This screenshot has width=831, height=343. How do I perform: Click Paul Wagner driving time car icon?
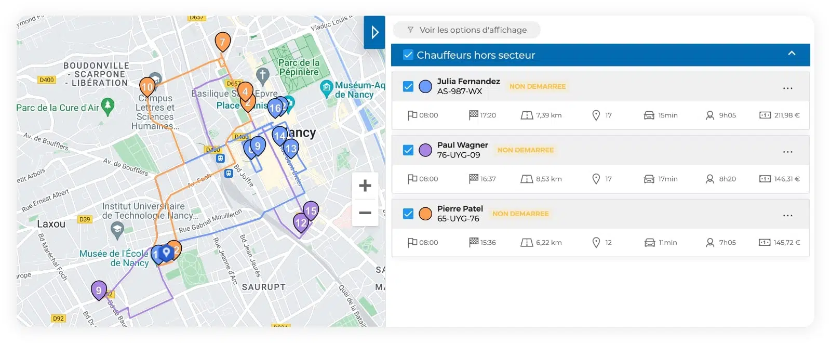(x=649, y=179)
